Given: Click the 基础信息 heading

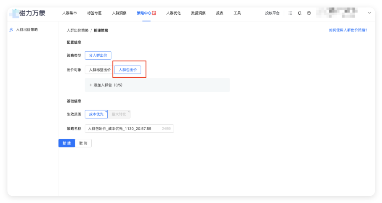Looking at the screenshot, I should click(74, 101).
